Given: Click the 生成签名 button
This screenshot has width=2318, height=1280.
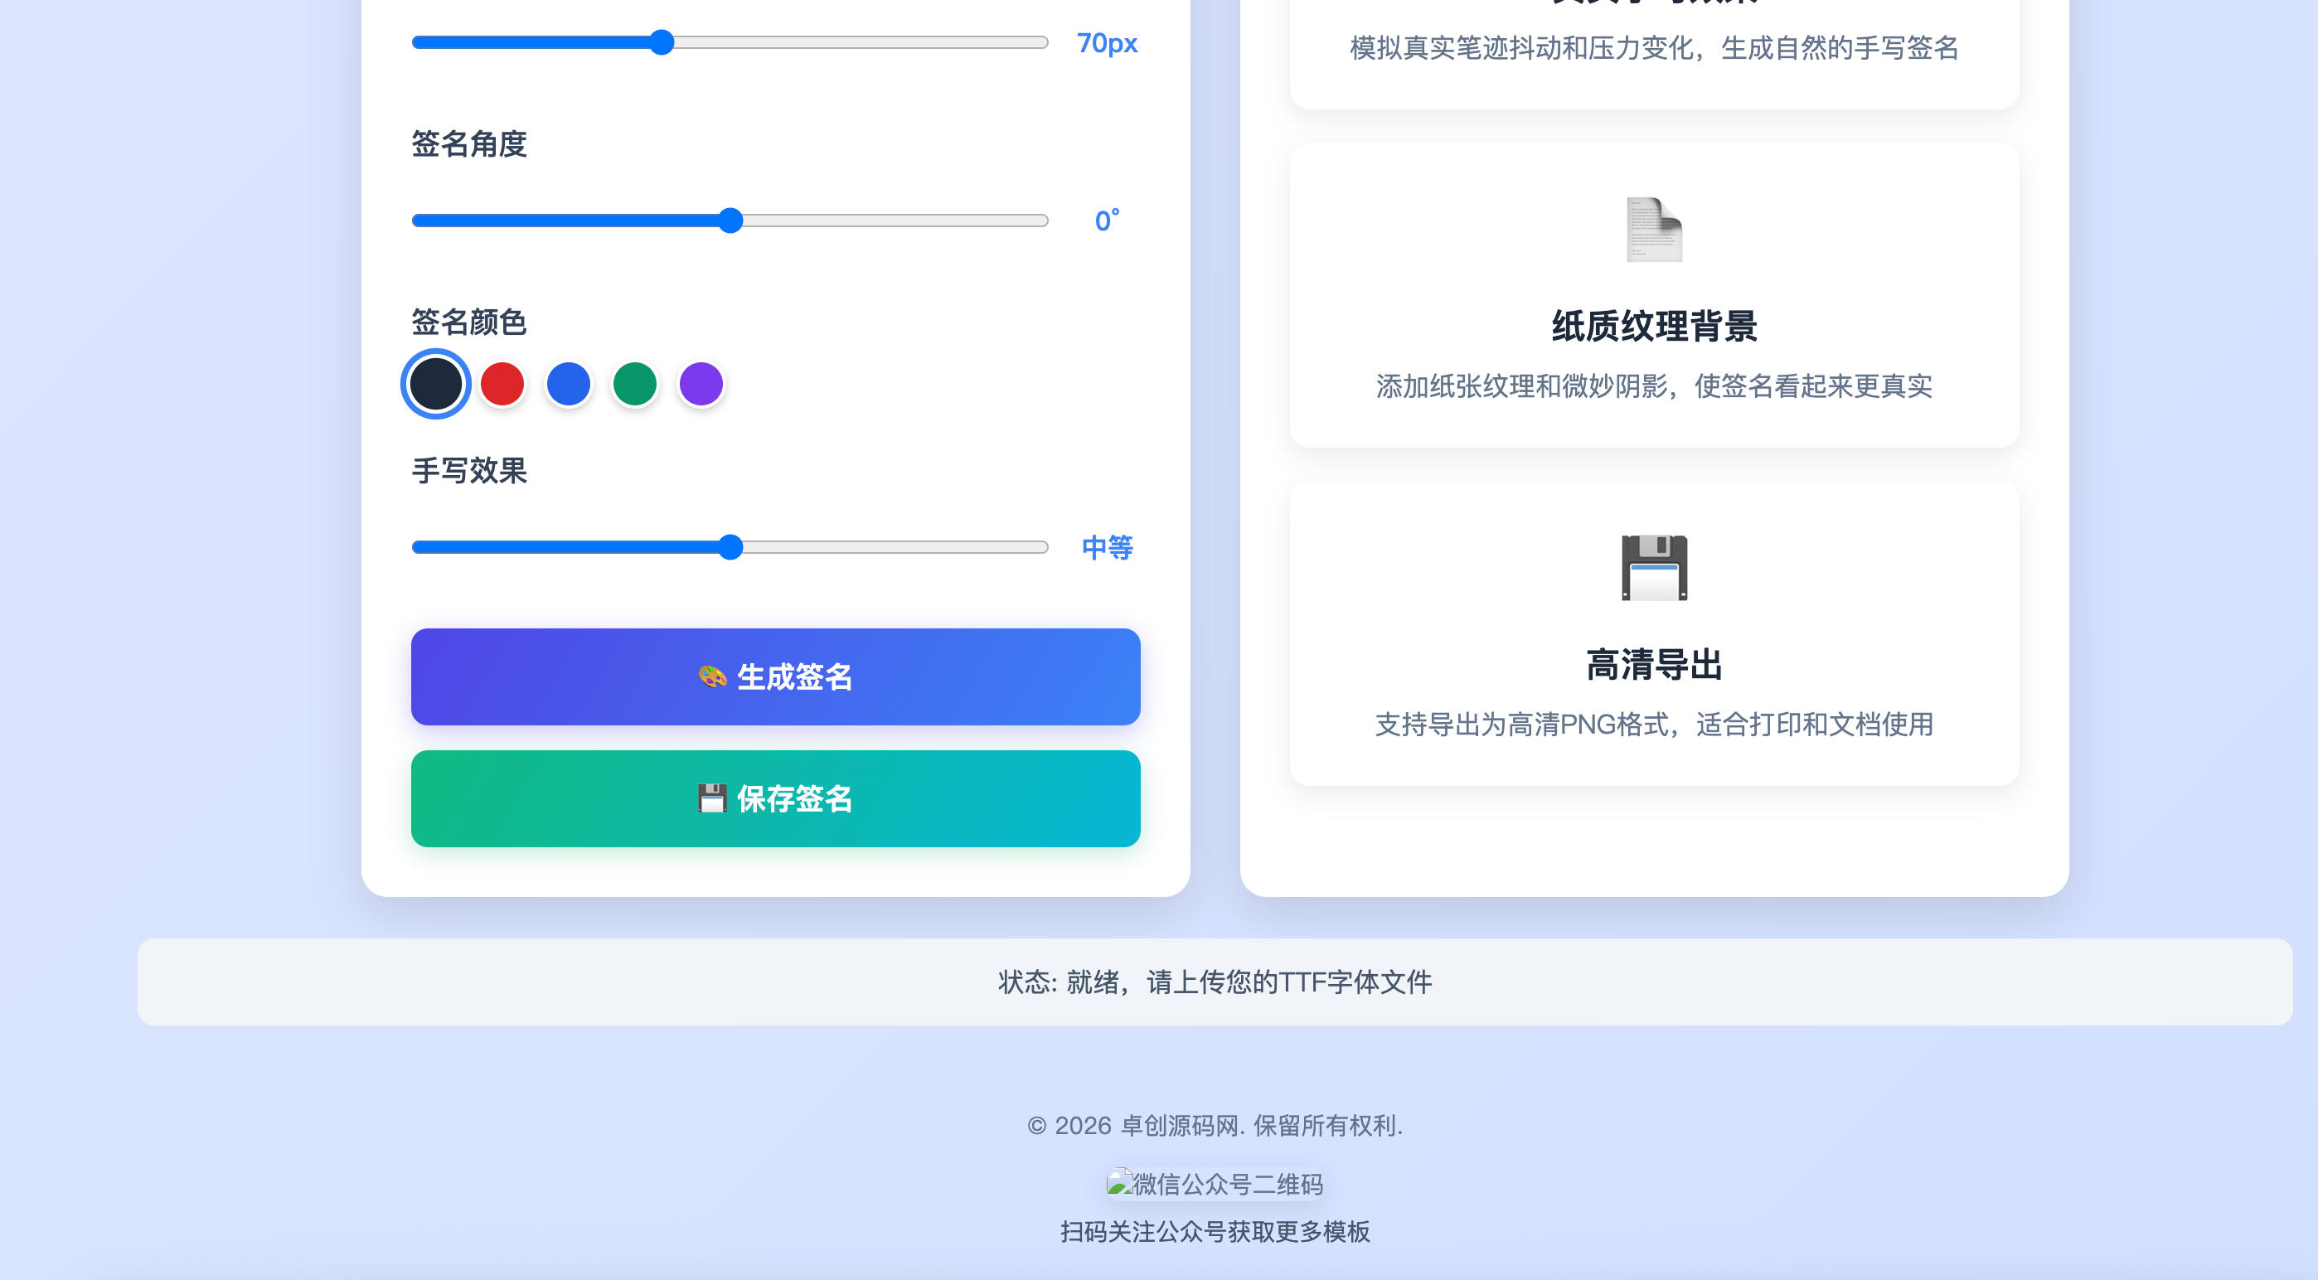Looking at the screenshot, I should pos(776,676).
